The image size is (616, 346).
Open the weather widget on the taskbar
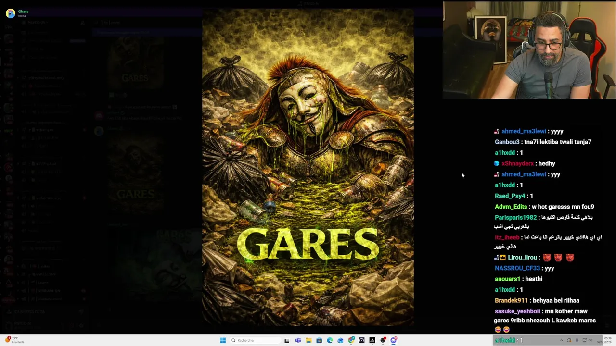pos(14,340)
